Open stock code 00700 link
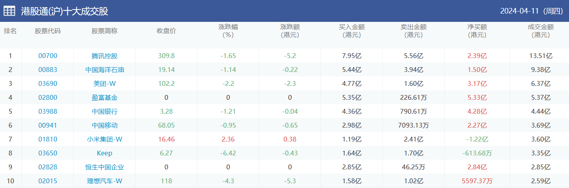Viewport: 569px width, 188px height. [48, 56]
